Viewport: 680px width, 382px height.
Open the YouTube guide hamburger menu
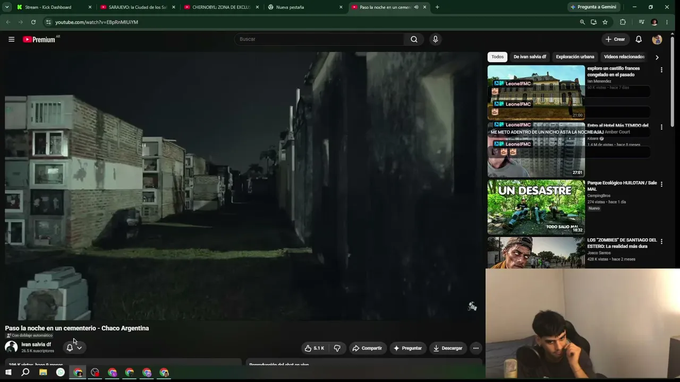pyautogui.click(x=11, y=39)
